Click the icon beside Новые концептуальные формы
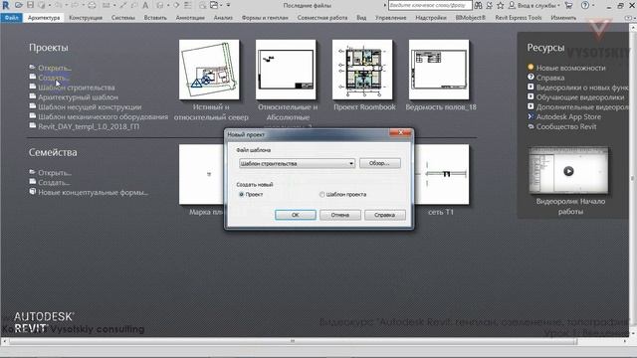This screenshot has width=637, height=358. [x=33, y=192]
